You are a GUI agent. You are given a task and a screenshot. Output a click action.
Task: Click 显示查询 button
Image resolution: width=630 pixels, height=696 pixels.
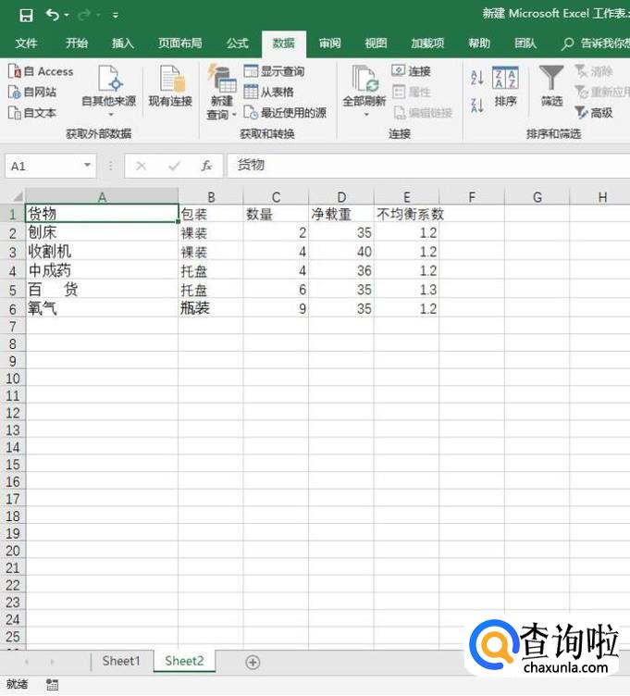coord(274,71)
